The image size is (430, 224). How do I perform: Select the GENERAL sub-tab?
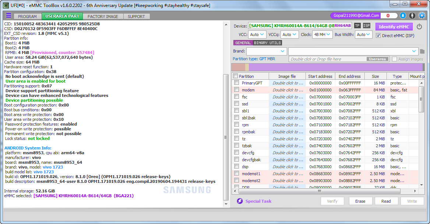pyautogui.click(x=243, y=43)
